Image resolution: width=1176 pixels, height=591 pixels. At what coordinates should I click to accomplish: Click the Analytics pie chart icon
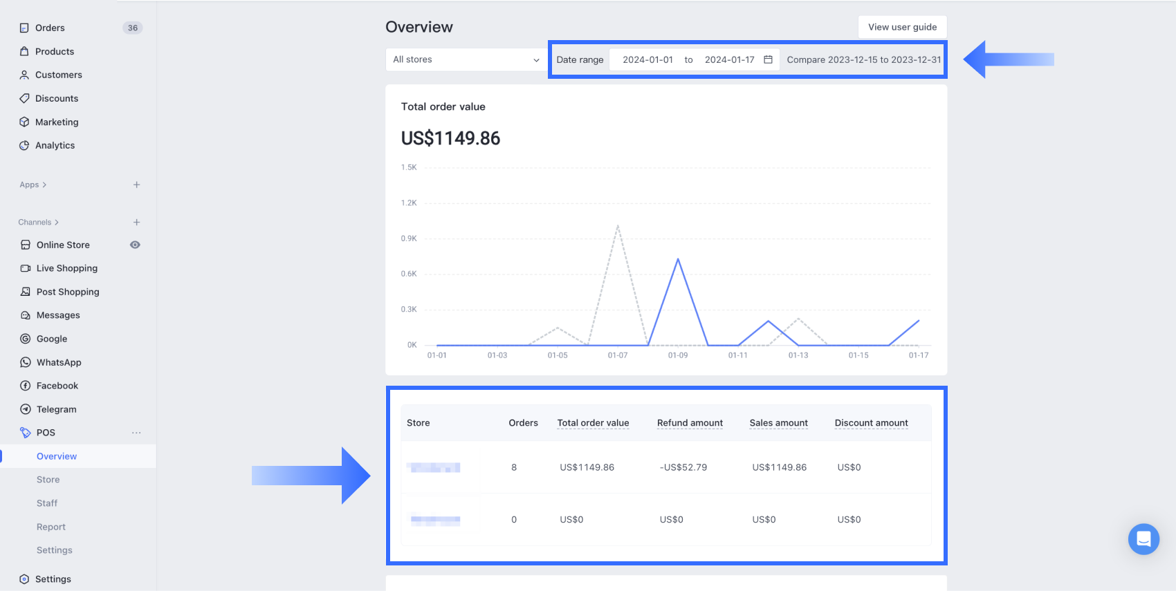[24, 145]
